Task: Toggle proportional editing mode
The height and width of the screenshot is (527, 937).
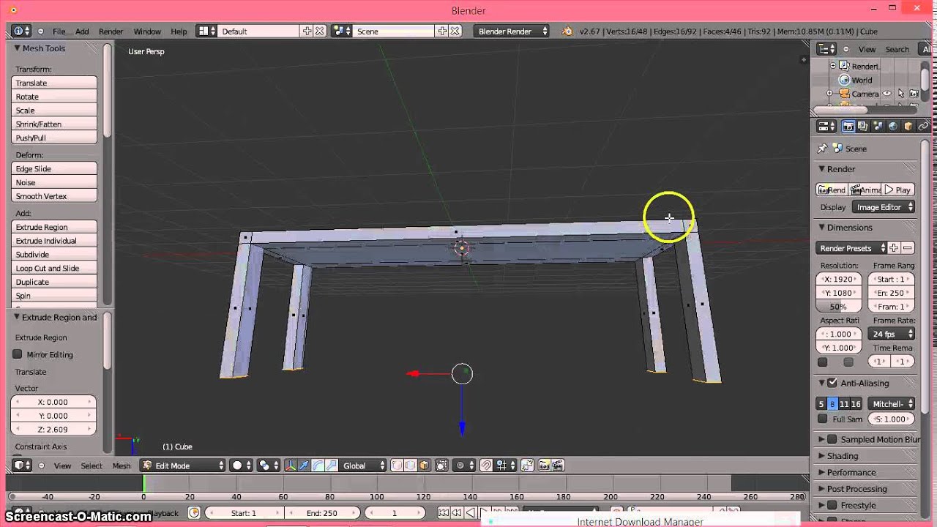Action: [463, 466]
